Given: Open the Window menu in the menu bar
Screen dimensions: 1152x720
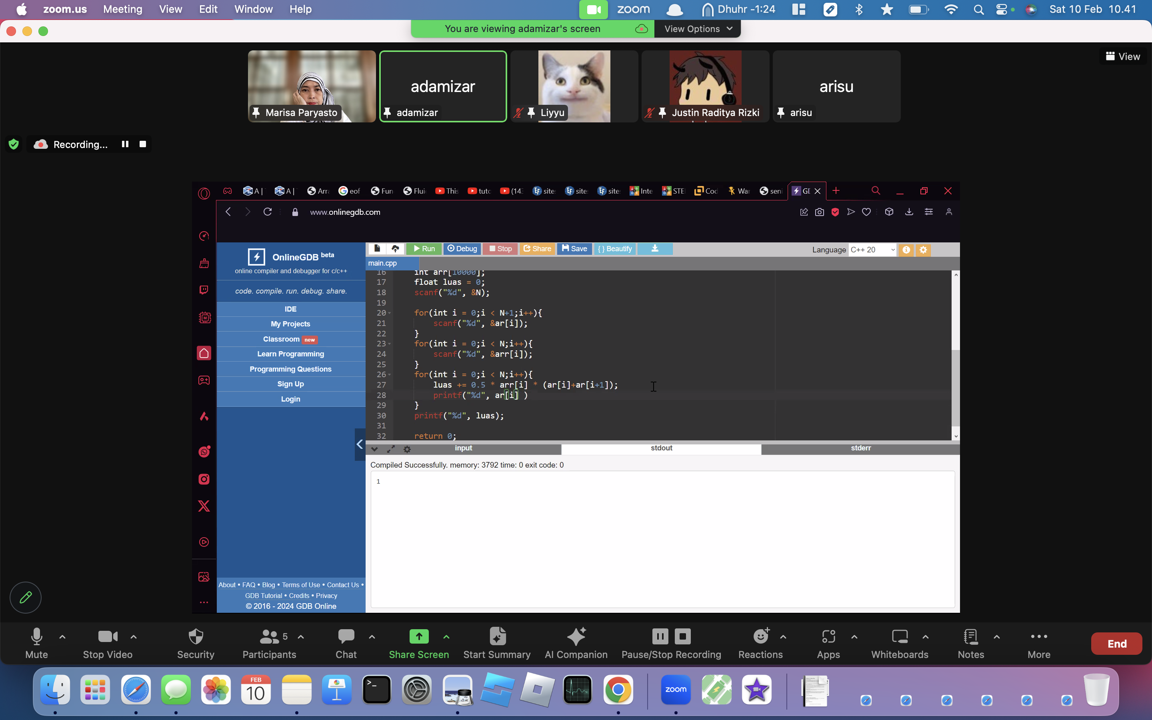Looking at the screenshot, I should pyautogui.click(x=253, y=9).
